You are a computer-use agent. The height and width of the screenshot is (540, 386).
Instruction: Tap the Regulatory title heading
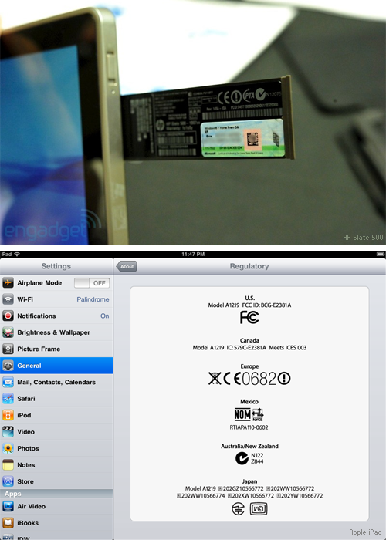click(x=249, y=266)
